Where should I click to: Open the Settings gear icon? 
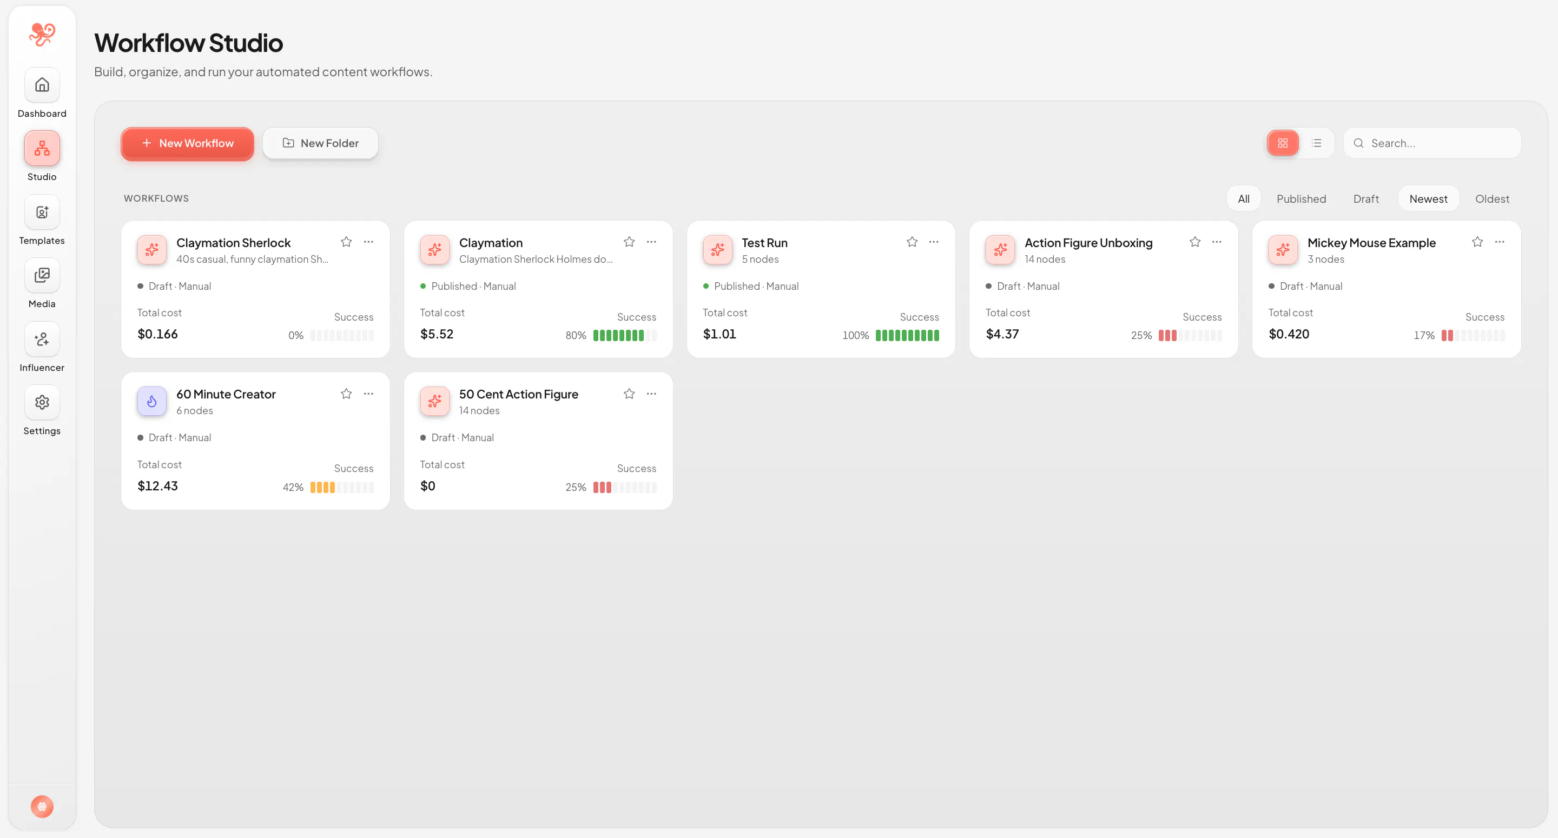tap(42, 403)
